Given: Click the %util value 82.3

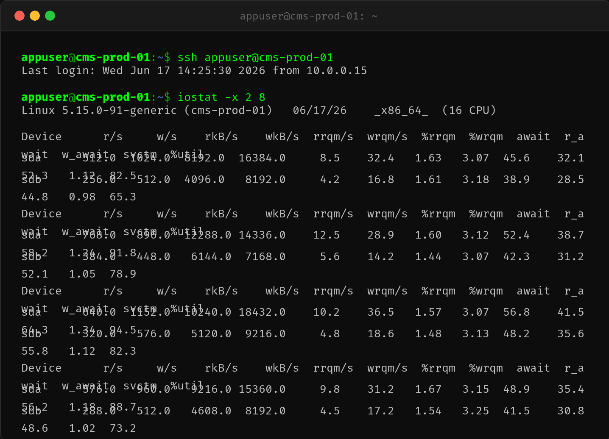Looking at the screenshot, I should coord(123,351).
